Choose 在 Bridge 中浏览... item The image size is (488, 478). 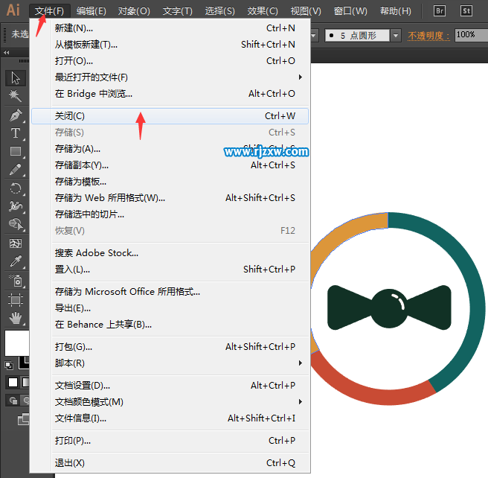click(170, 93)
